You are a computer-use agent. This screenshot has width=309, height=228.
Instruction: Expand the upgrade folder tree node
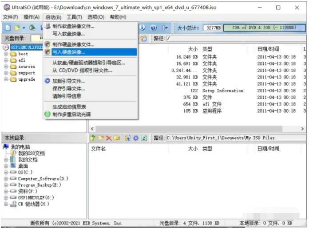point(6,79)
